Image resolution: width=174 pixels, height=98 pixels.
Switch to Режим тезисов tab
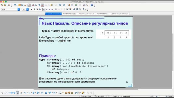tap(102, 14)
